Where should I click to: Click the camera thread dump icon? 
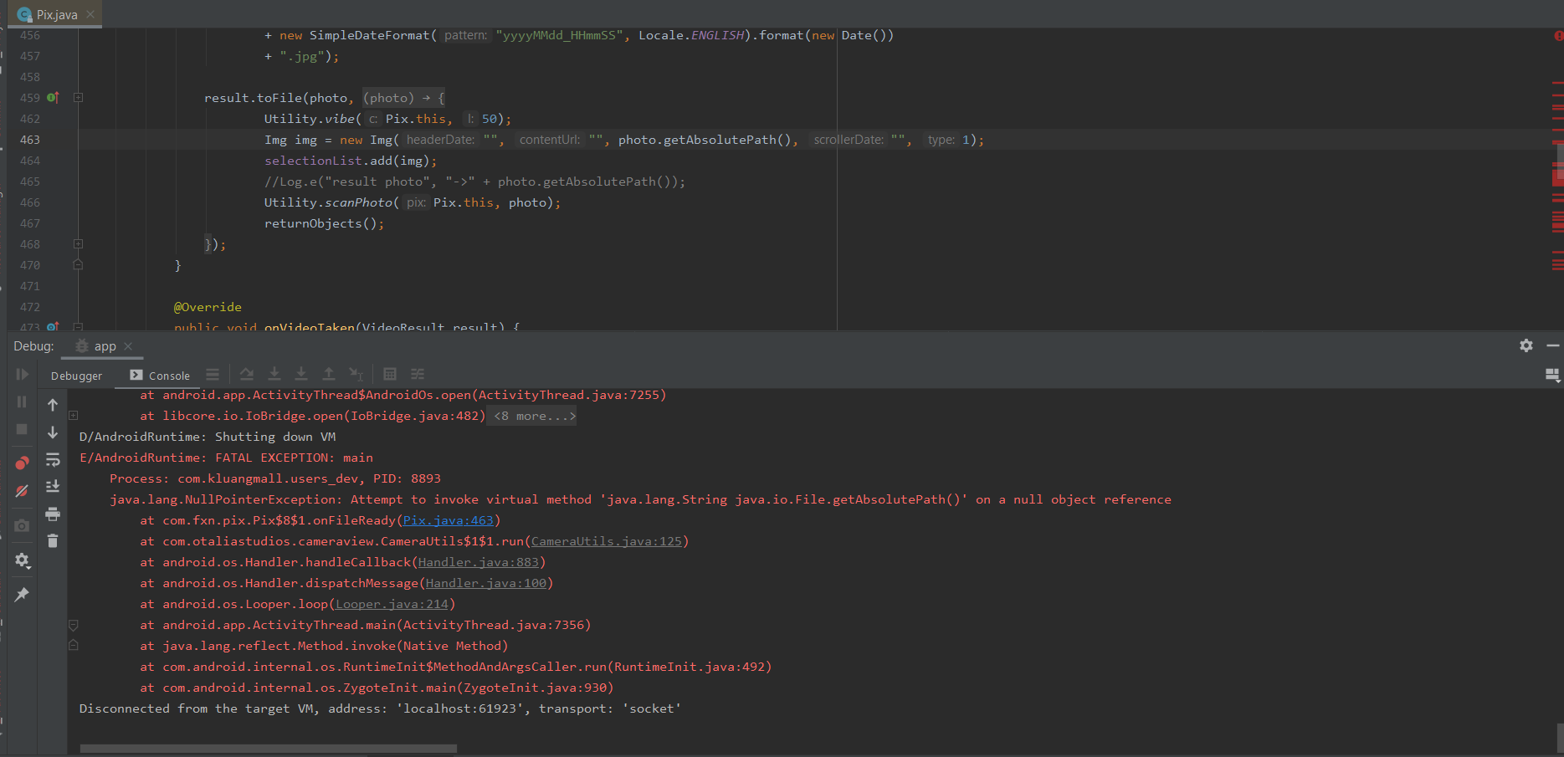pos(23,525)
